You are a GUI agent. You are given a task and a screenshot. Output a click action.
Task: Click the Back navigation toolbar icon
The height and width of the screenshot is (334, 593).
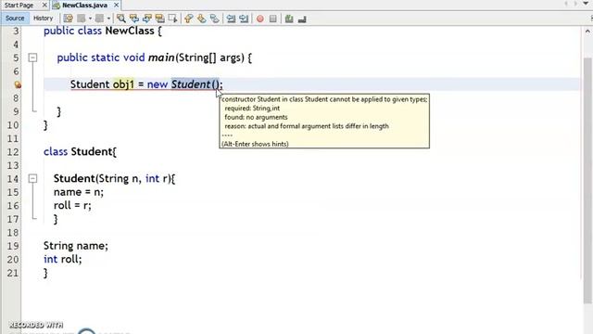pos(81,19)
